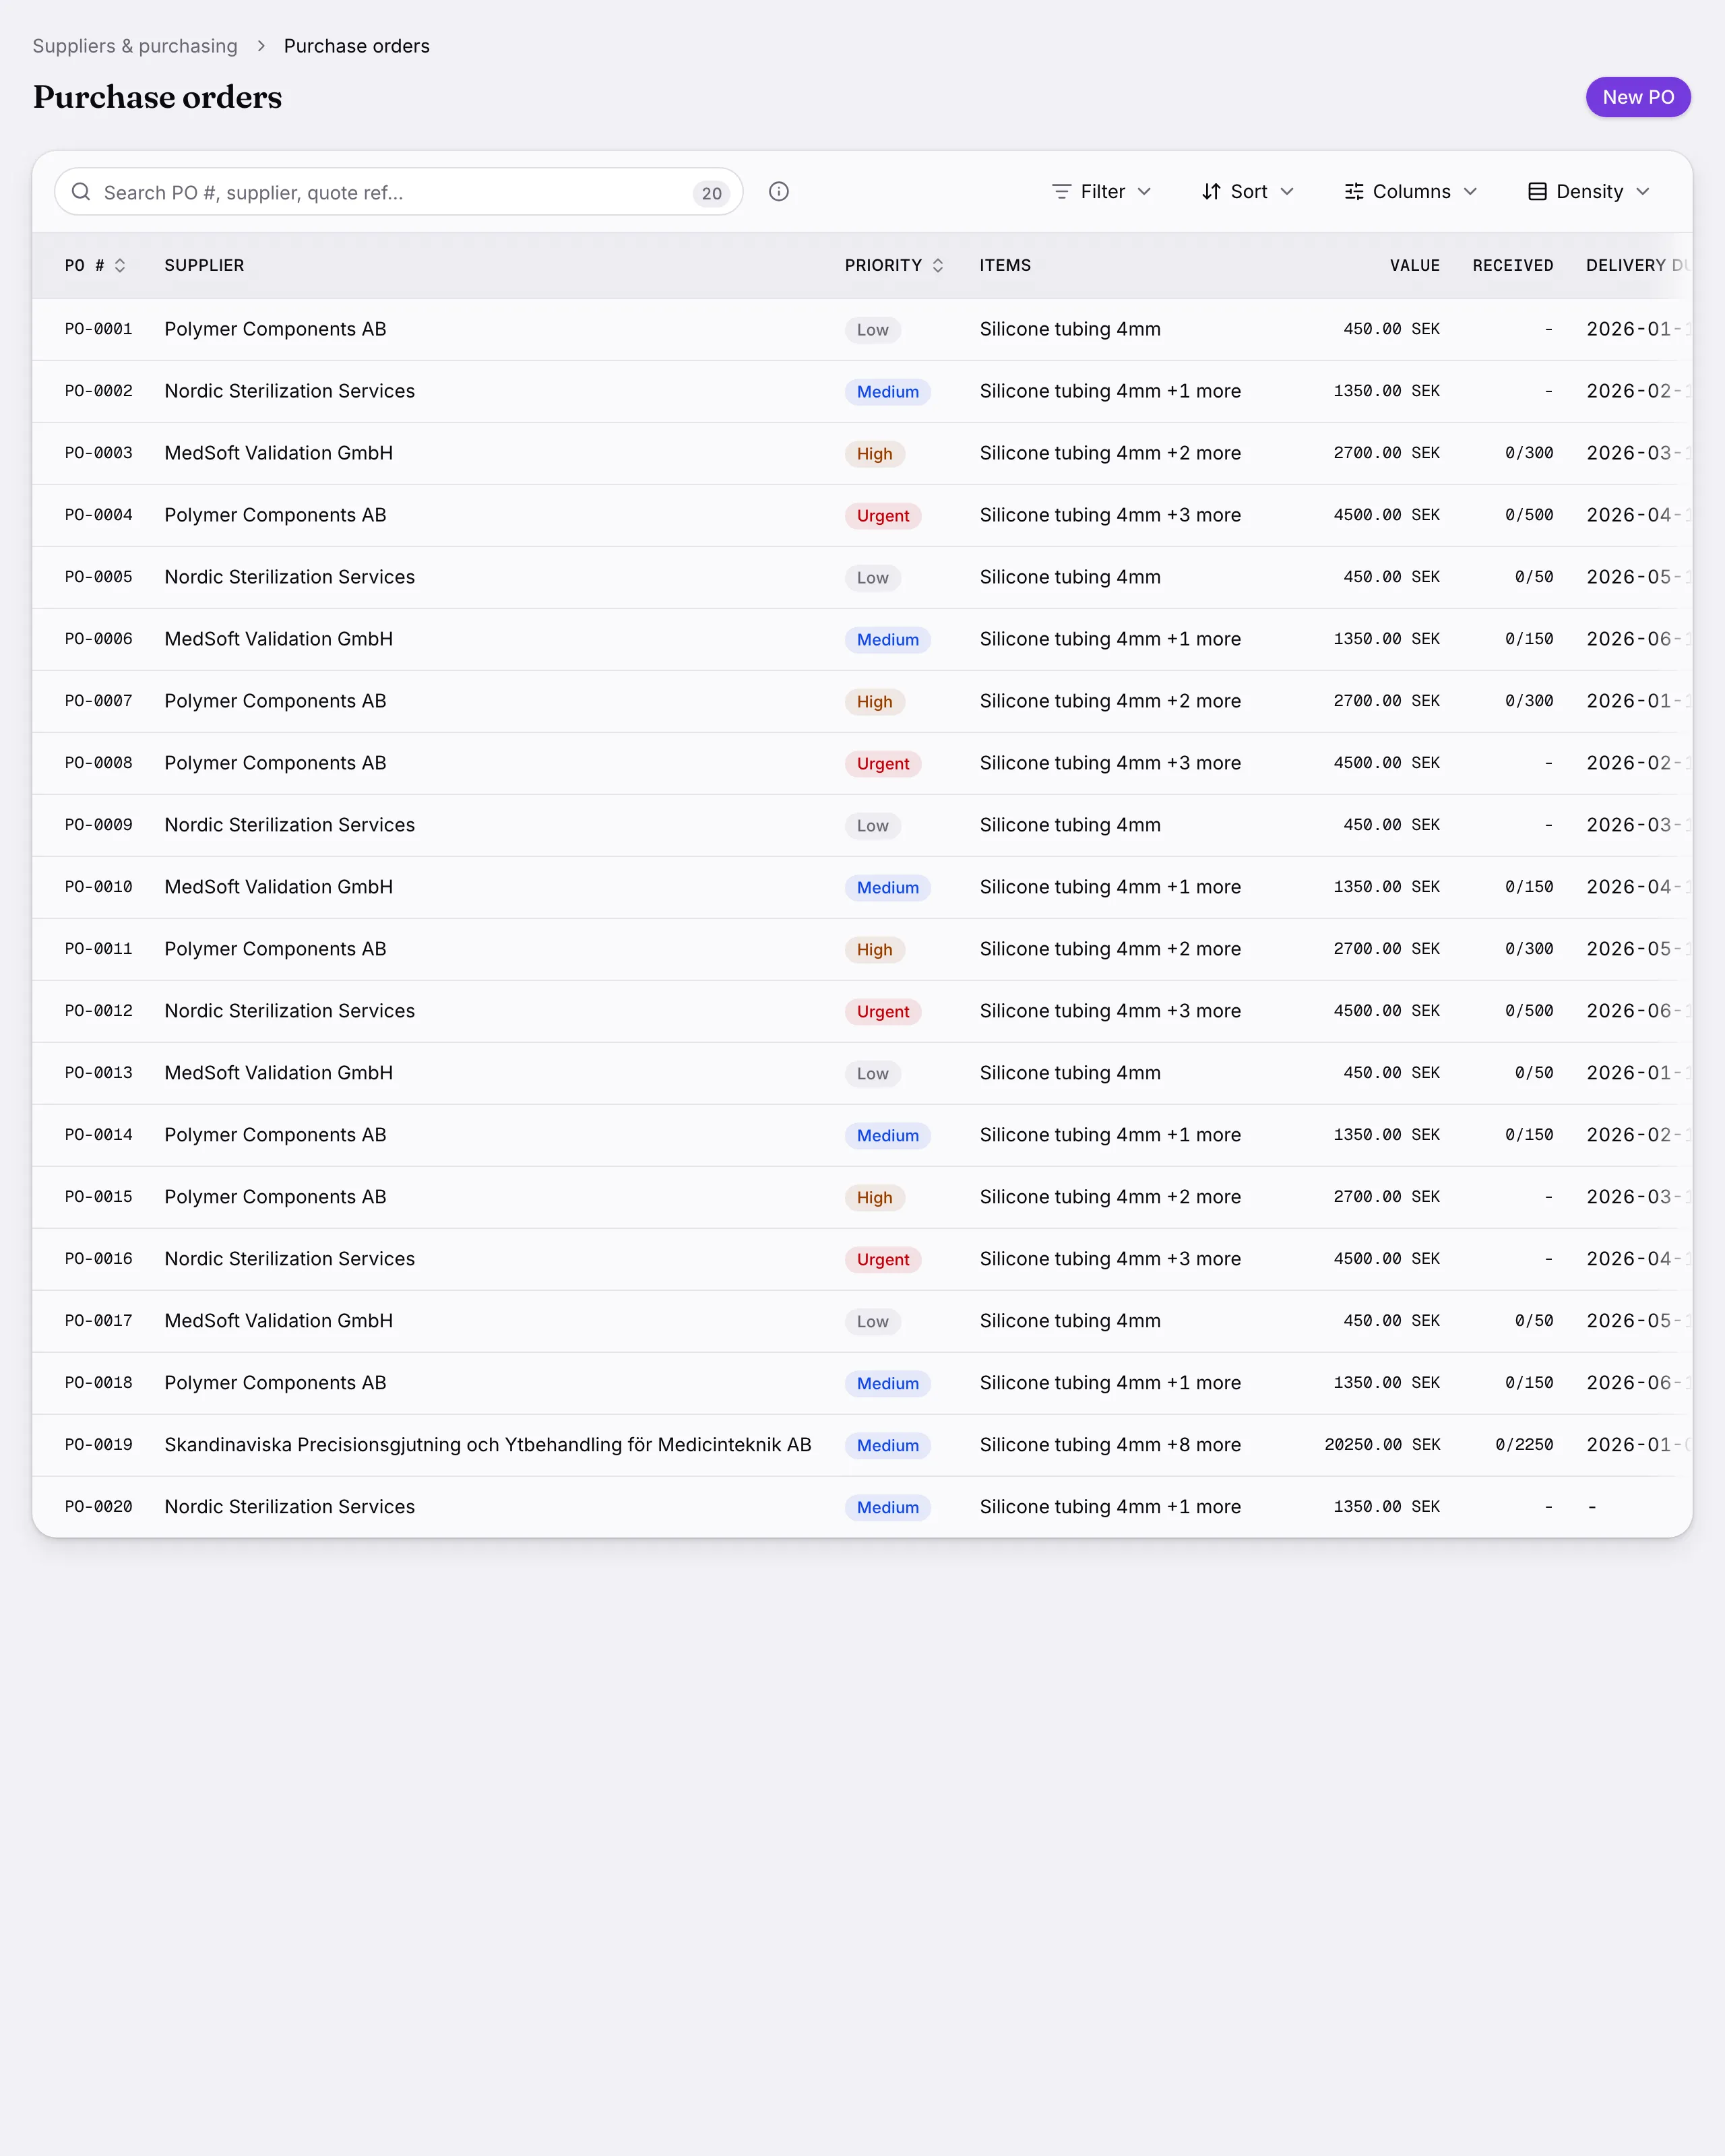Focus the PO search field
The height and width of the screenshot is (2156, 1725).
(398, 191)
